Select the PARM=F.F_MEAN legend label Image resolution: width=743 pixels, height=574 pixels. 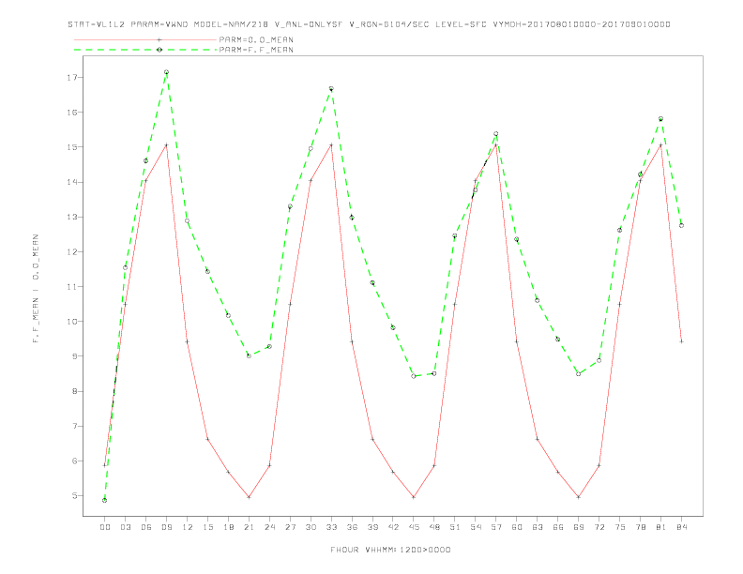pyautogui.click(x=256, y=50)
